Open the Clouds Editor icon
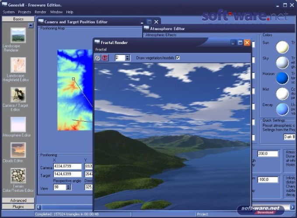 18,150
